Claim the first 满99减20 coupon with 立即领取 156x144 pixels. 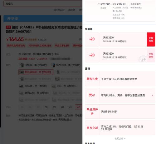point(151,39)
